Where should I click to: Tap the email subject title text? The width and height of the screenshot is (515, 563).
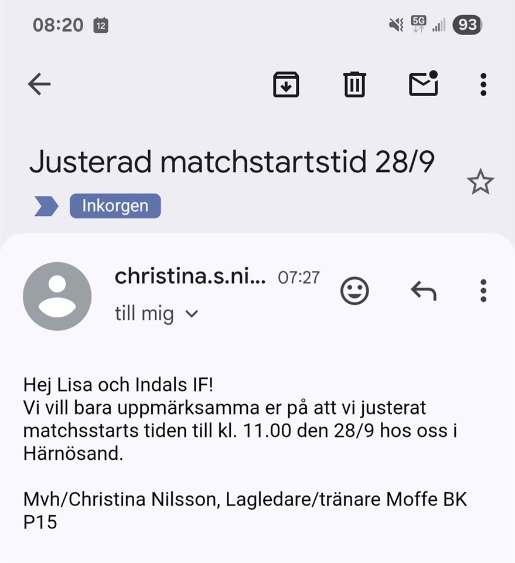[231, 162]
